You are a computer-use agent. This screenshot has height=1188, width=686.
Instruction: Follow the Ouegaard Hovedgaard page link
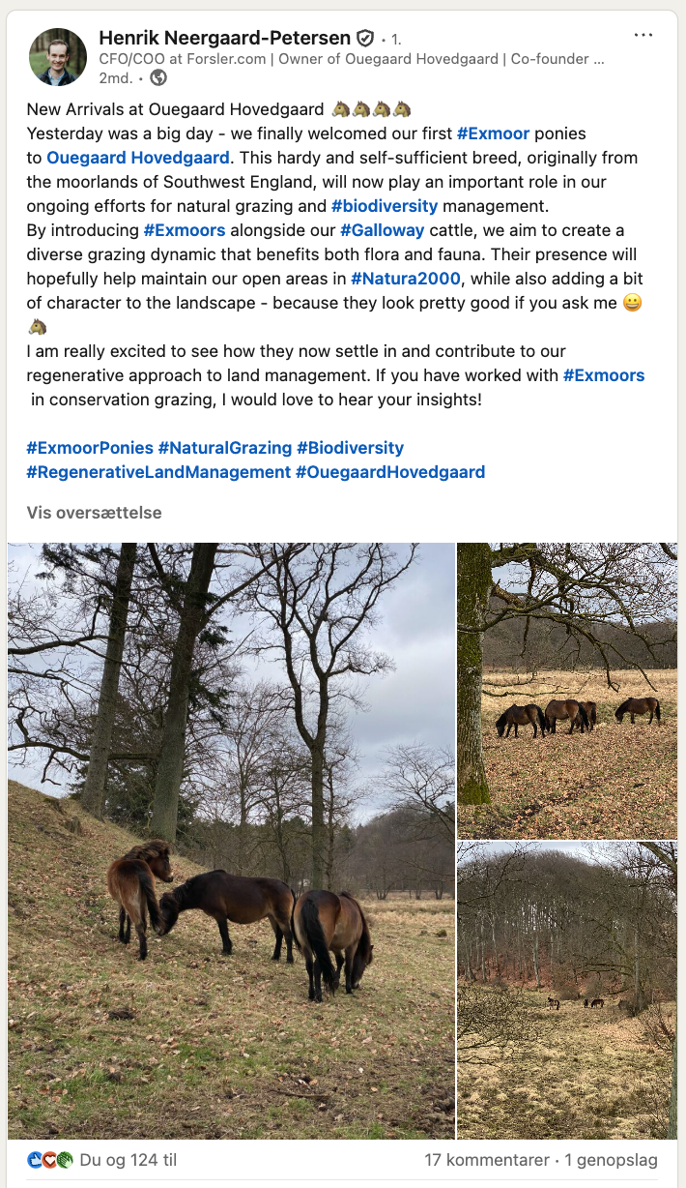click(138, 157)
